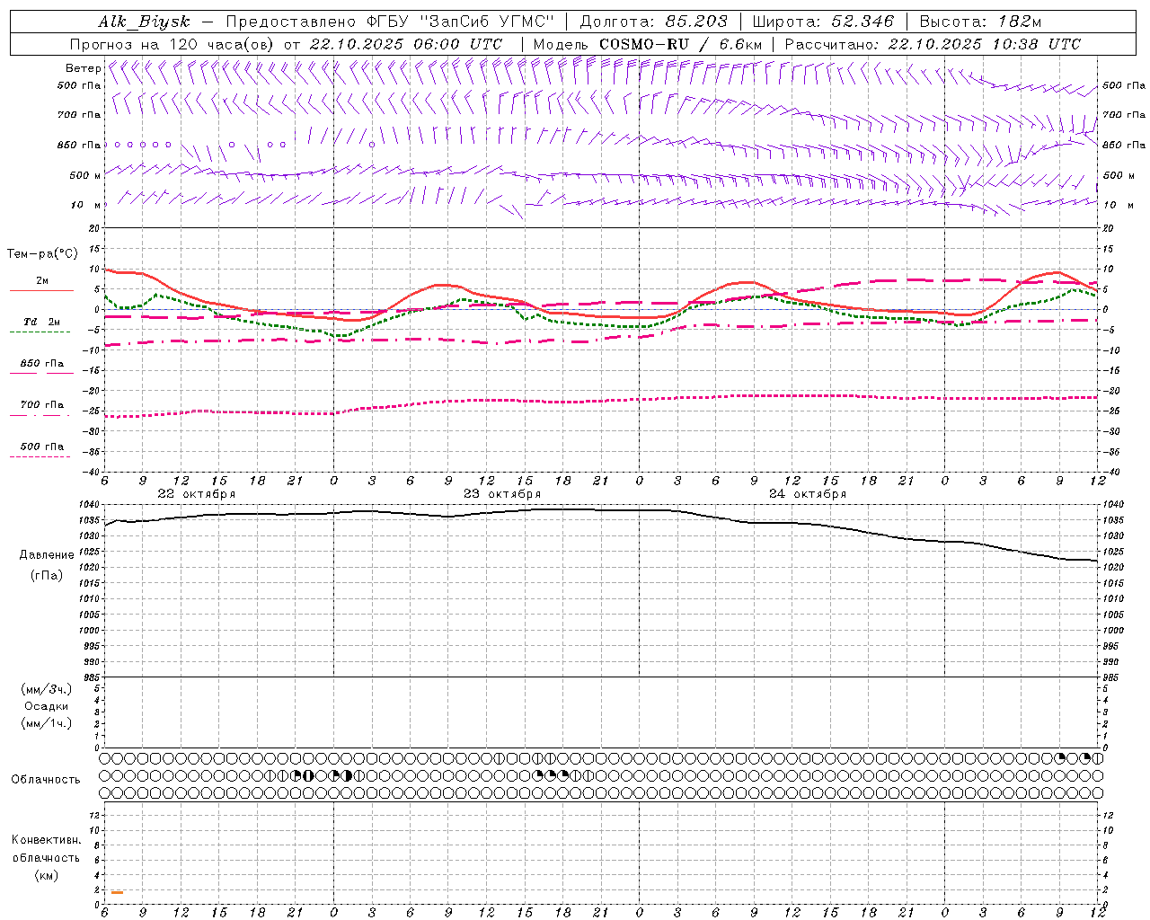Select forecast start time 22.10.2025 06:00 UTC
Screen dimensions: 1150x920
[406, 44]
